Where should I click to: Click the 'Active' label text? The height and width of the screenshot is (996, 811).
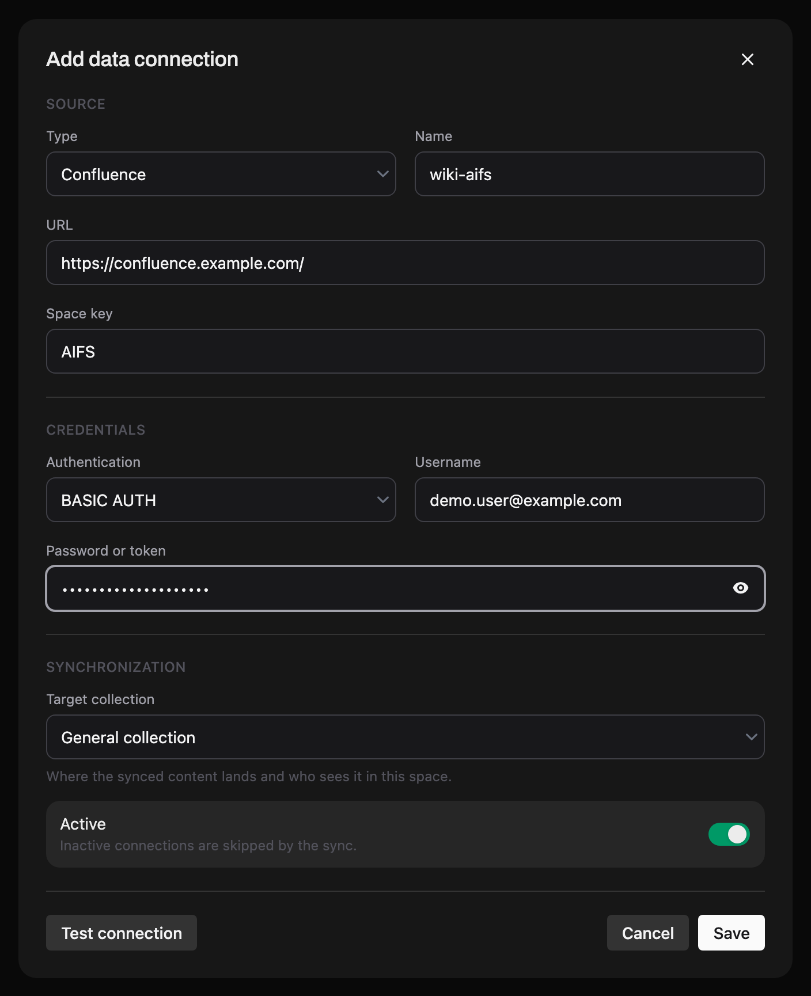83,824
